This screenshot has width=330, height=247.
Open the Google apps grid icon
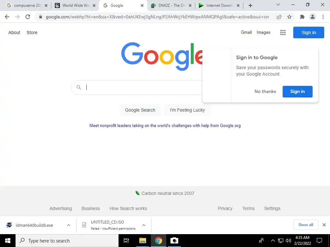(x=283, y=32)
